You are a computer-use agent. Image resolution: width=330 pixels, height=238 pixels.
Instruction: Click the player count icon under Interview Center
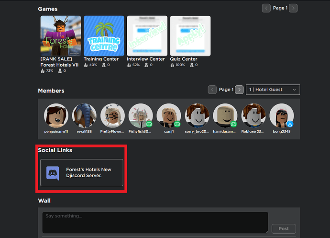coord(146,65)
